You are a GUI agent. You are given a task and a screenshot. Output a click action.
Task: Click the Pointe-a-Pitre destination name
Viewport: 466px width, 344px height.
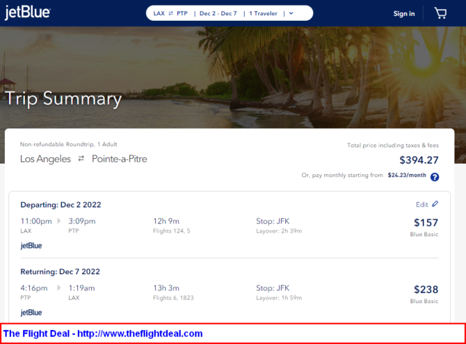(x=120, y=159)
